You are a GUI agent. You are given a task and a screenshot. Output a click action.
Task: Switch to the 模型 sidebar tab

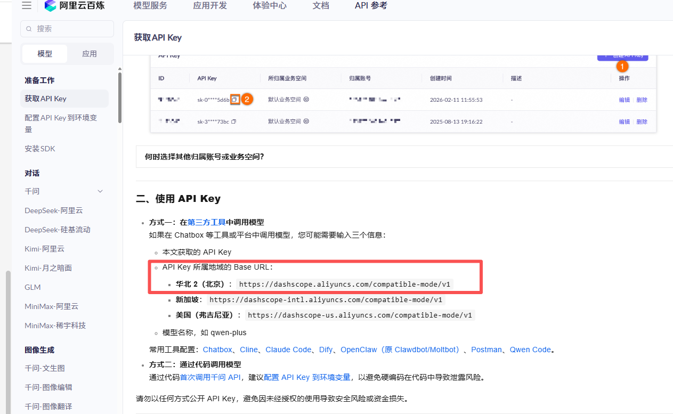[x=45, y=54]
